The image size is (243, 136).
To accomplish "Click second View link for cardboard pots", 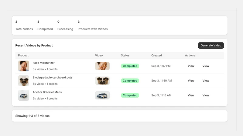I will pos(206,81).
